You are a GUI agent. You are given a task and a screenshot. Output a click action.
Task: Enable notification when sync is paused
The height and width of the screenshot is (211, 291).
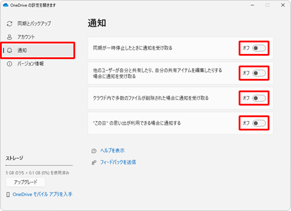point(259,48)
